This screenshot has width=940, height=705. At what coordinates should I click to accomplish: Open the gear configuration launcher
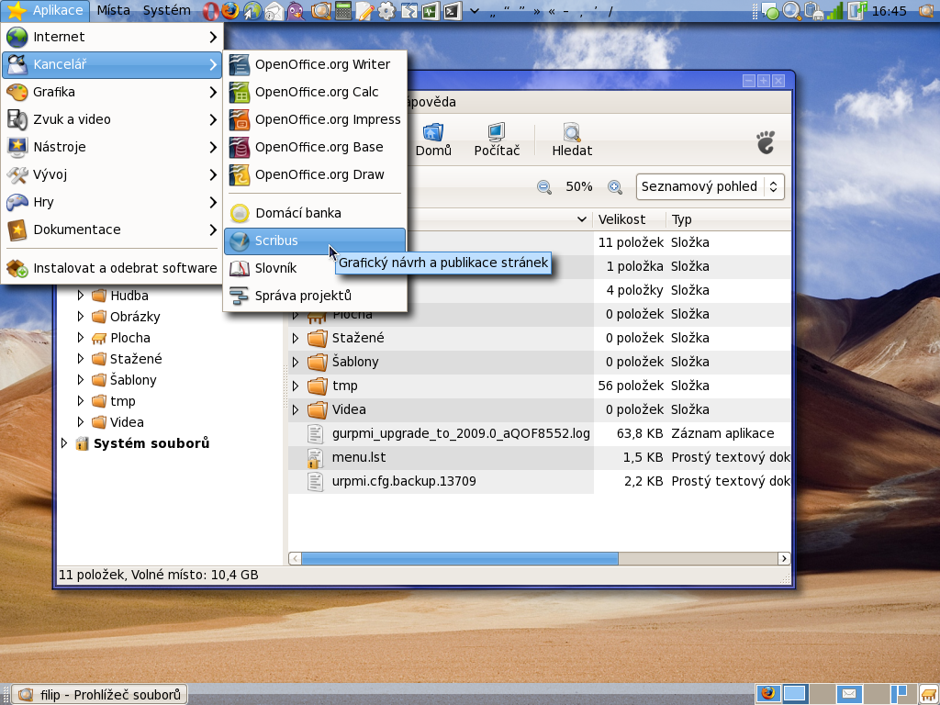click(x=386, y=11)
